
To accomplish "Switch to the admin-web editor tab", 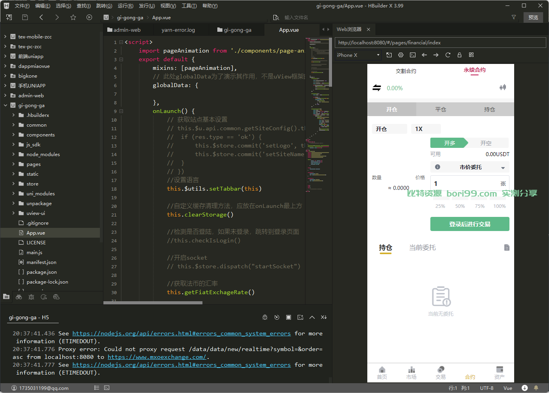I will coord(127,30).
